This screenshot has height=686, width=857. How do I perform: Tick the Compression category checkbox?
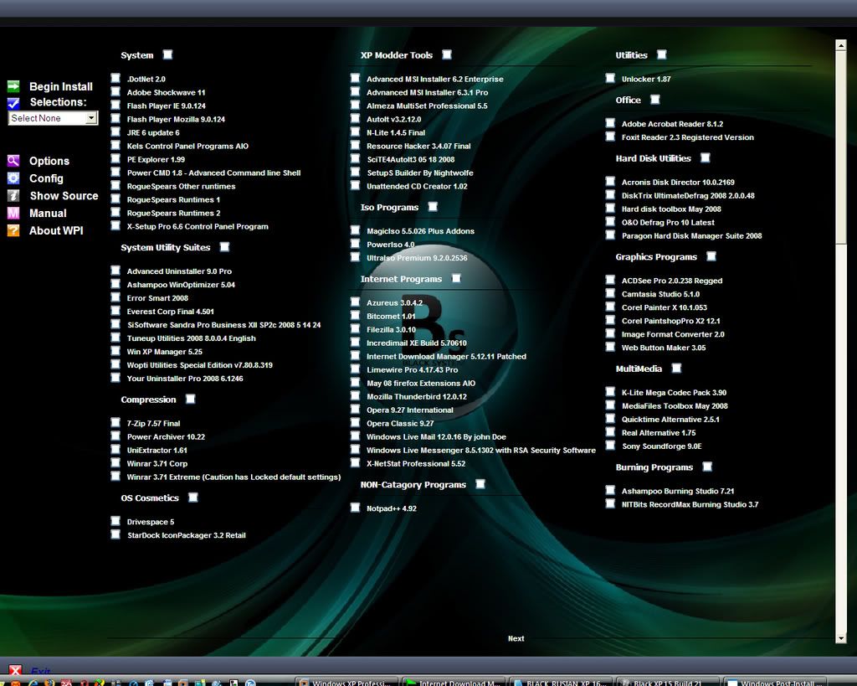click(x=191, y=399)
